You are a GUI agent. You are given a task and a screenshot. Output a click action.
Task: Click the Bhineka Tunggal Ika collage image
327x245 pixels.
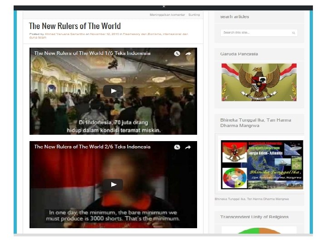[x=262, y=165]
